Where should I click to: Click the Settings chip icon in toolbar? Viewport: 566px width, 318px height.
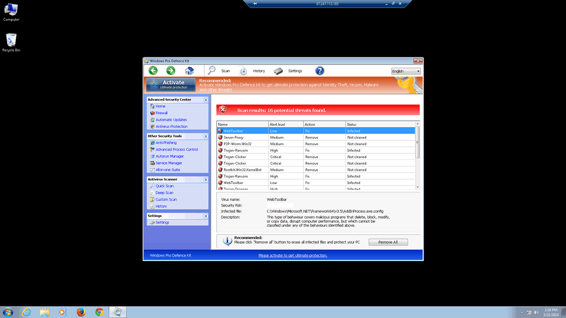tap(279, 71)
